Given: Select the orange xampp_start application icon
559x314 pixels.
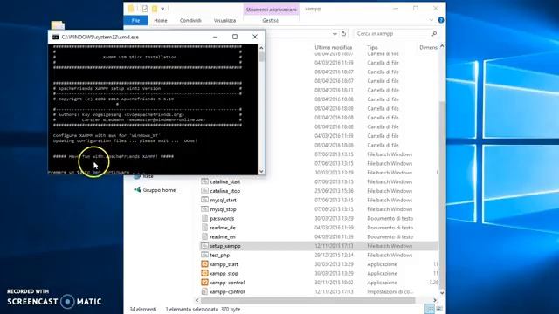Looking at the screenshot, I should coord(204,263).
